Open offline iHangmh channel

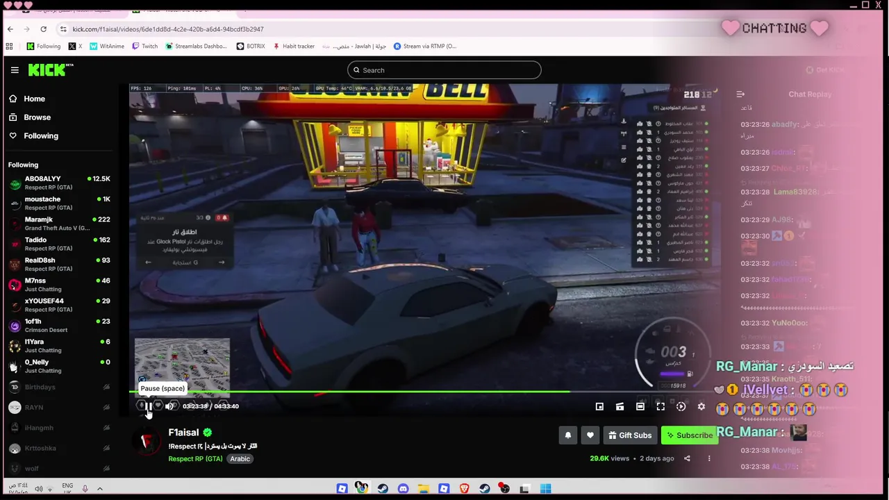60,428
